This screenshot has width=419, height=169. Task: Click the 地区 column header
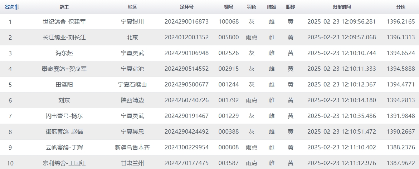tap(132, 7)
